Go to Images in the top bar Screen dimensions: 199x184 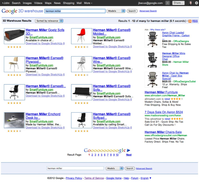point(27,3)
